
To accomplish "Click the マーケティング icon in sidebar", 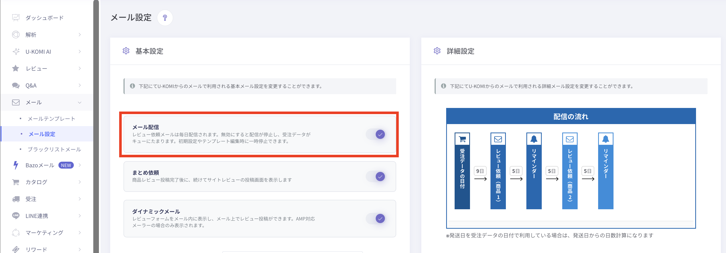I will (x=16, y=233).
